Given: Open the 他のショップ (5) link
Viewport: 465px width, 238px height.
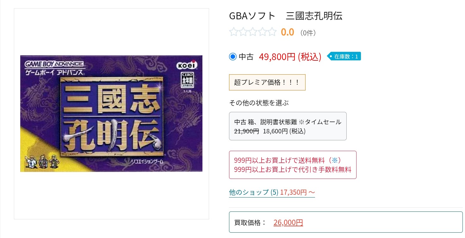Looking at the screenshot, I should (272, 192).
